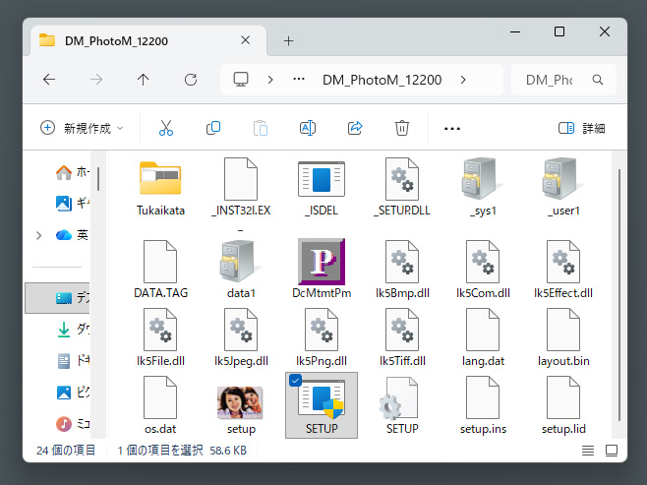
Task: Switch to details list view layout
Action: pyautogui.click(x=588, y=451)
